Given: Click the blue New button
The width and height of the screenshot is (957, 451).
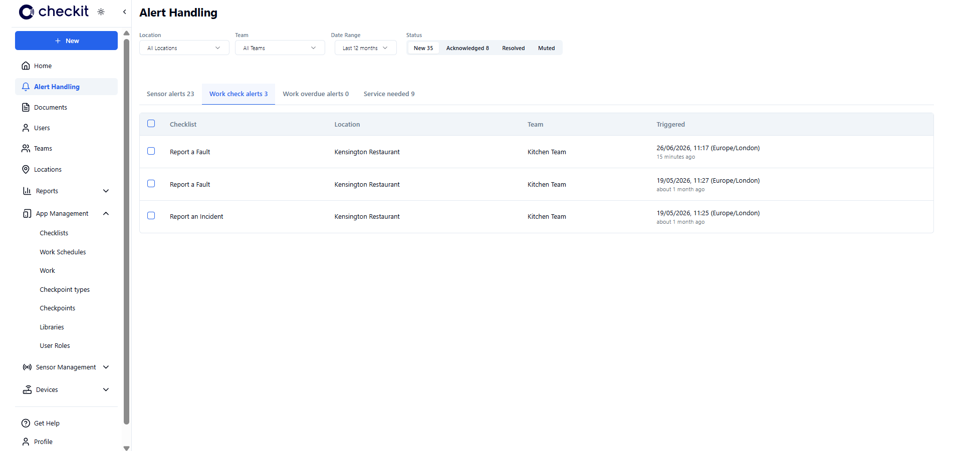Looking at the screenshot, I should point(66,41).
